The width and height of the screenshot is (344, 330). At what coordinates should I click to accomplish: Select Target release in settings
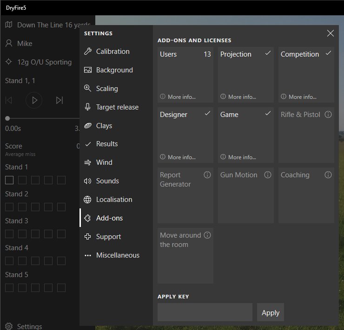point(117,107)
